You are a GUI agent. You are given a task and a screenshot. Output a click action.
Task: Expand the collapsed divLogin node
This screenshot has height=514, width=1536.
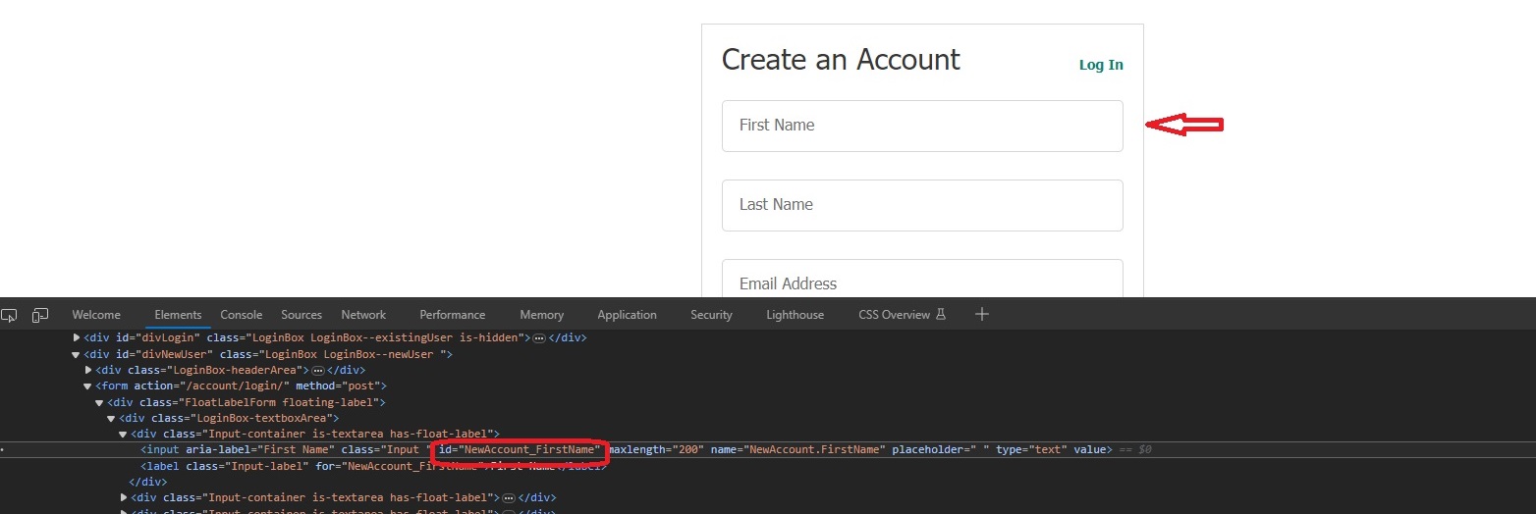77,338
